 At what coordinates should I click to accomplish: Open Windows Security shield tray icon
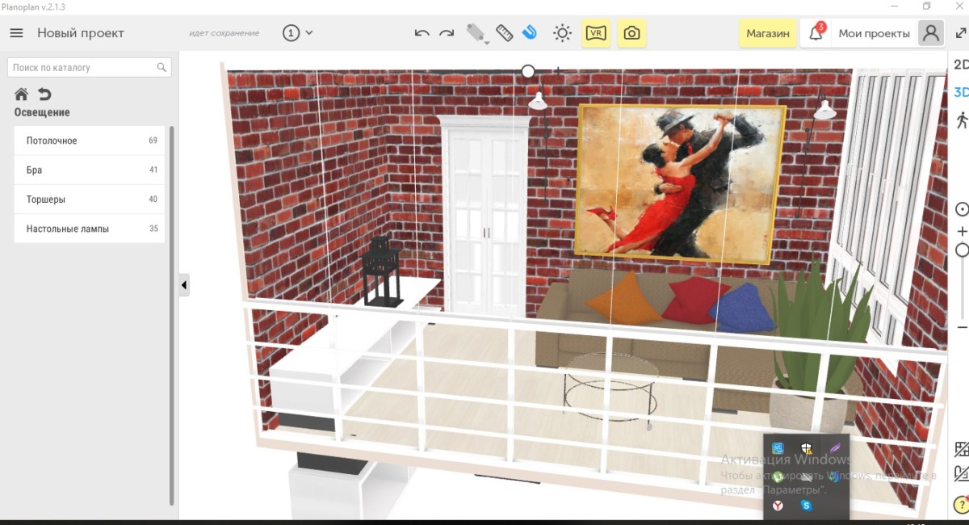point(806,448)
